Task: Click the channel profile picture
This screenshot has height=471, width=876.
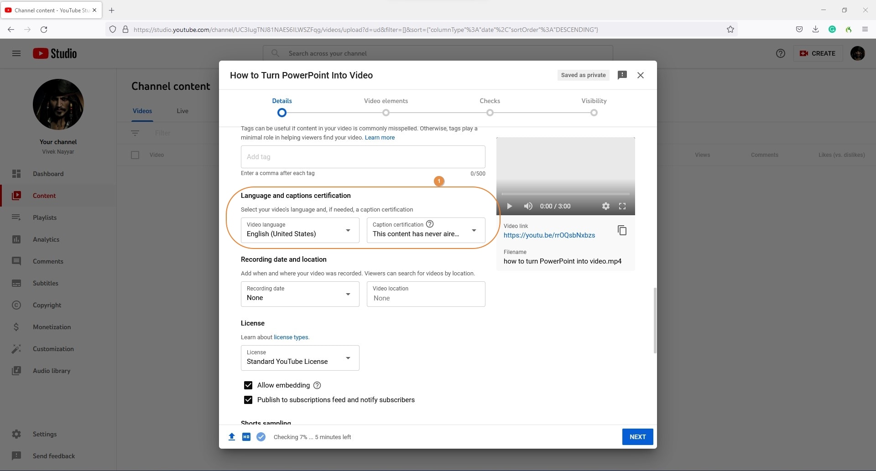Action: [x=58, y=104]
